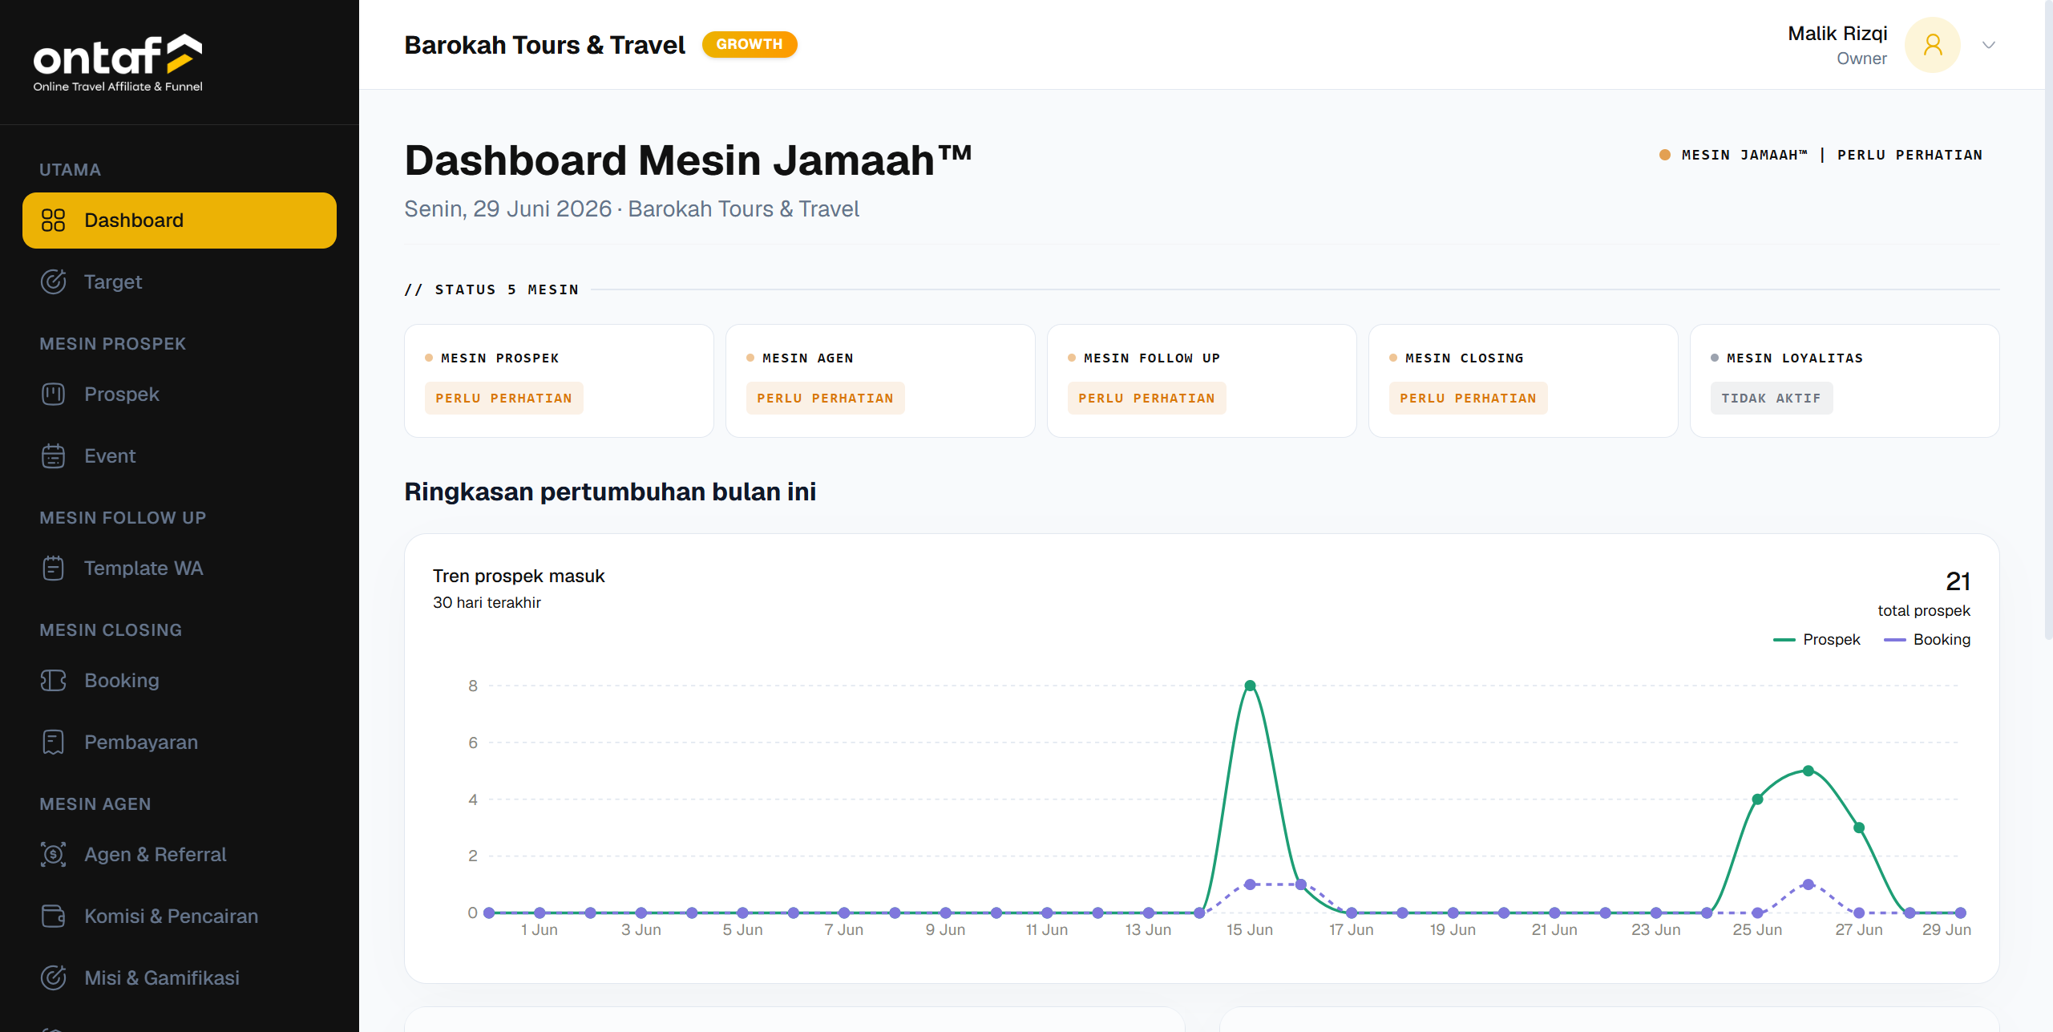
Task: Click the 26 Jun booking data point
Action: click(x=1808, y=884)
